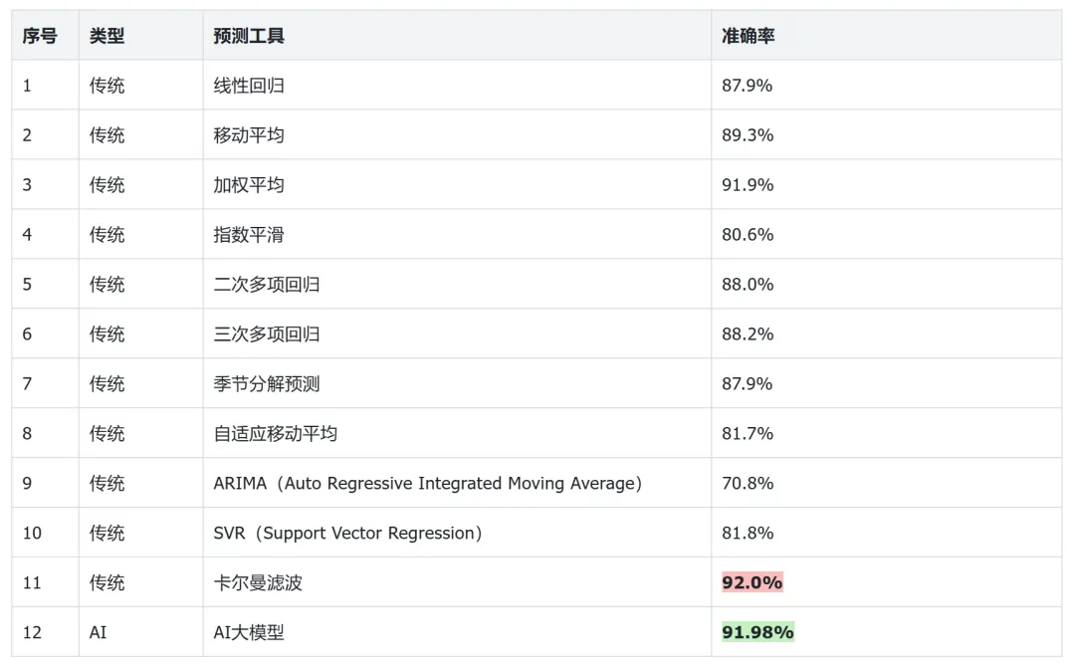Click the SVR Support Vector Regression cell
This screenshot has width=1075, height=667.
click(348, 534)
